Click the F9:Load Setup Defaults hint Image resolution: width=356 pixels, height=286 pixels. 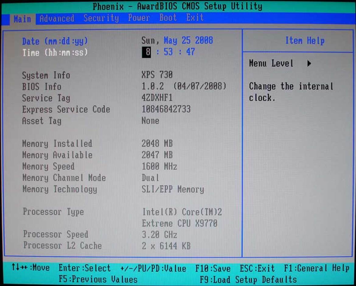pyautogui.click(x=248, y=279)
